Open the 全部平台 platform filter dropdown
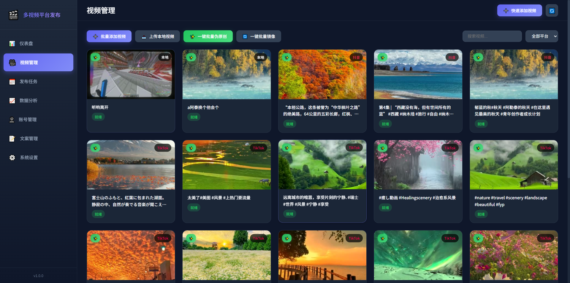570x283 pixels. (x=541, y=36)
